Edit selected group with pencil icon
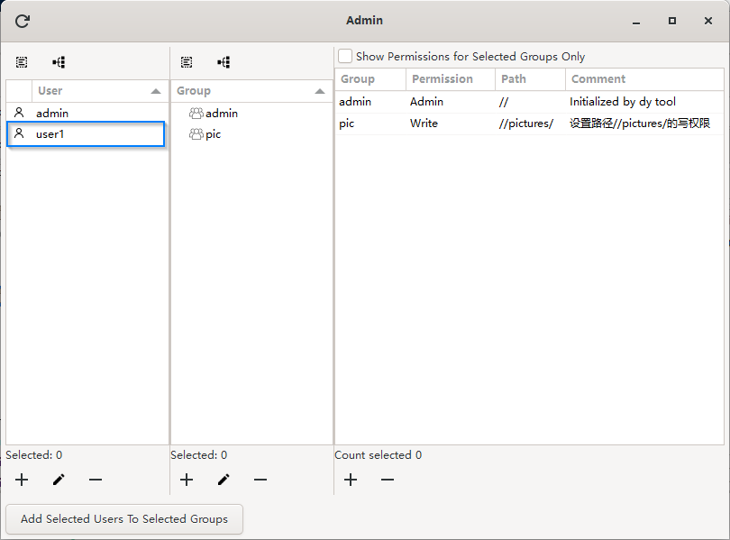The width and height of the screenshot is (730, 540). pyautogui.click(x=224, y=480)
